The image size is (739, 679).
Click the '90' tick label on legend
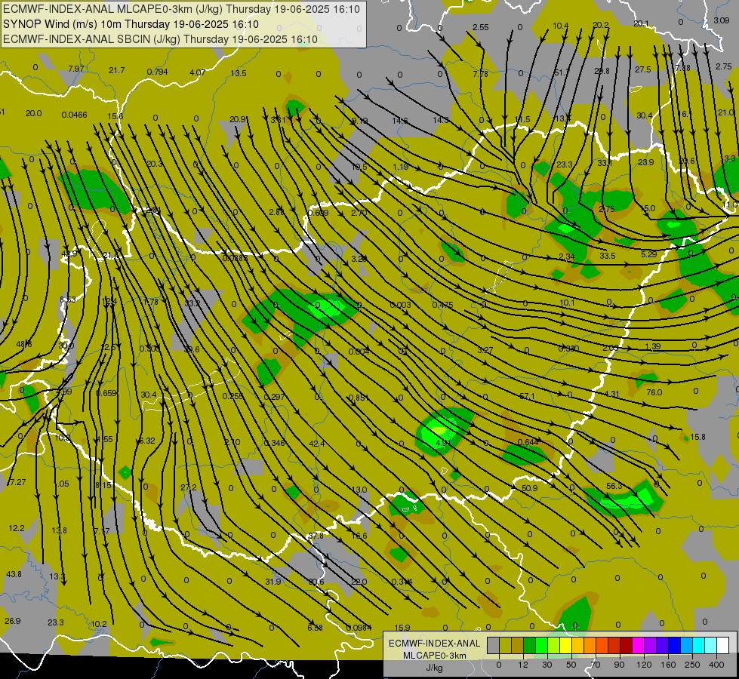619,665
